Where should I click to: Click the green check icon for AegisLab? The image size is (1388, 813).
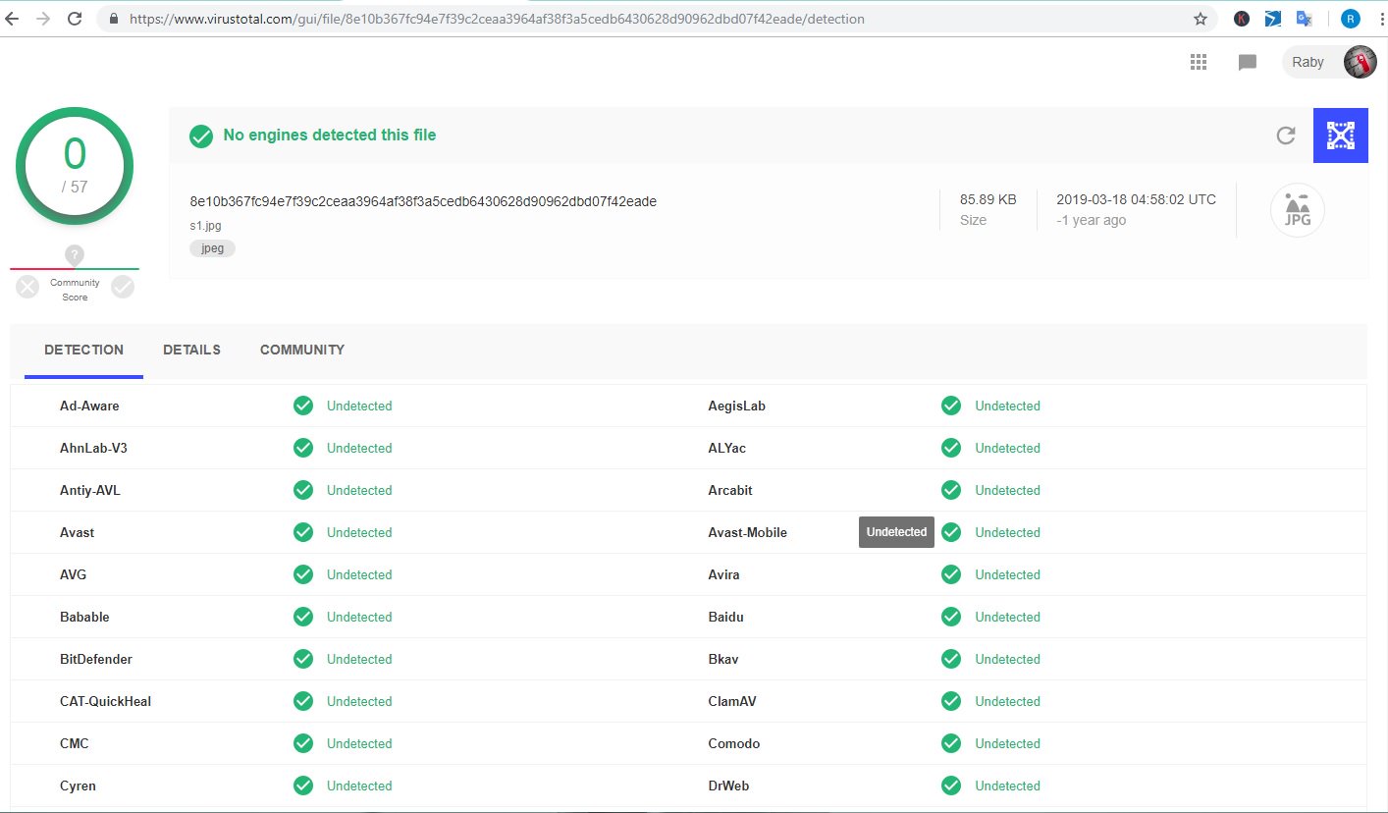tap(951, 406)
